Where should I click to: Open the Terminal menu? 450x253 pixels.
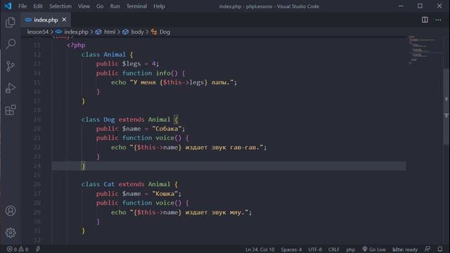[136, 6]
